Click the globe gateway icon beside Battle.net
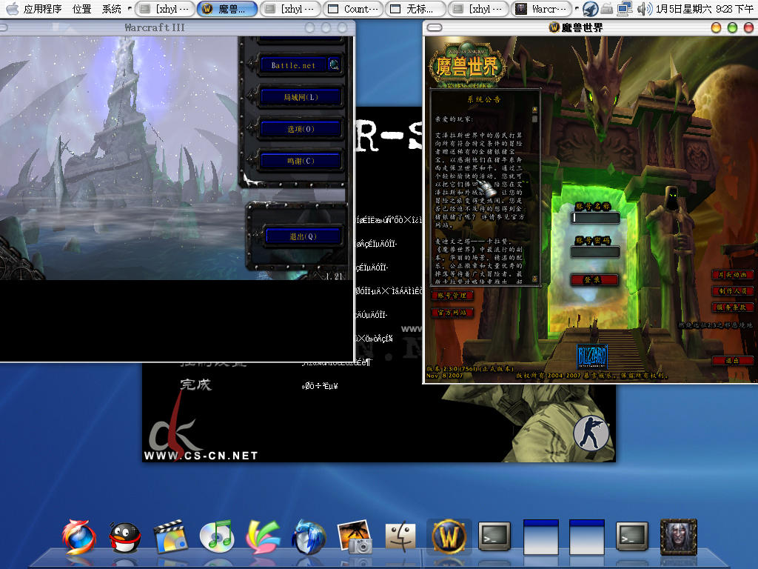758x569 pixels. 334,64
